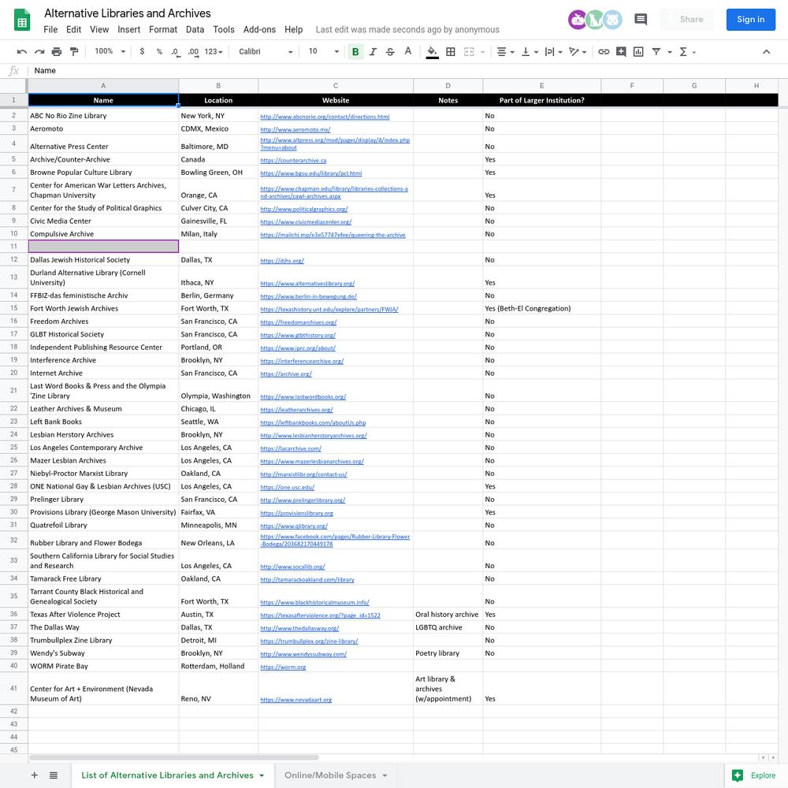Click the green anonymous user avatar
The image size is (788, 788).
tap(594, 20)
